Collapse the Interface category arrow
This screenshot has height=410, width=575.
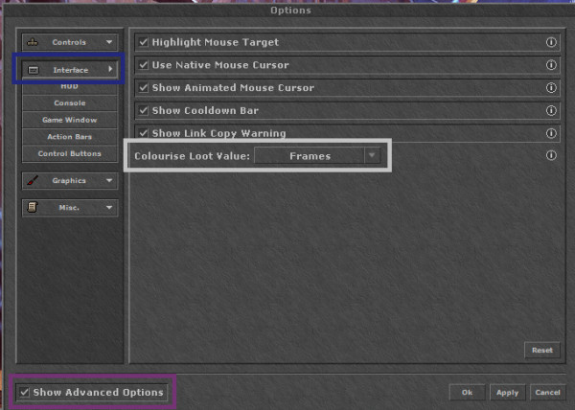pyautogui.click(x=110, y=69)
